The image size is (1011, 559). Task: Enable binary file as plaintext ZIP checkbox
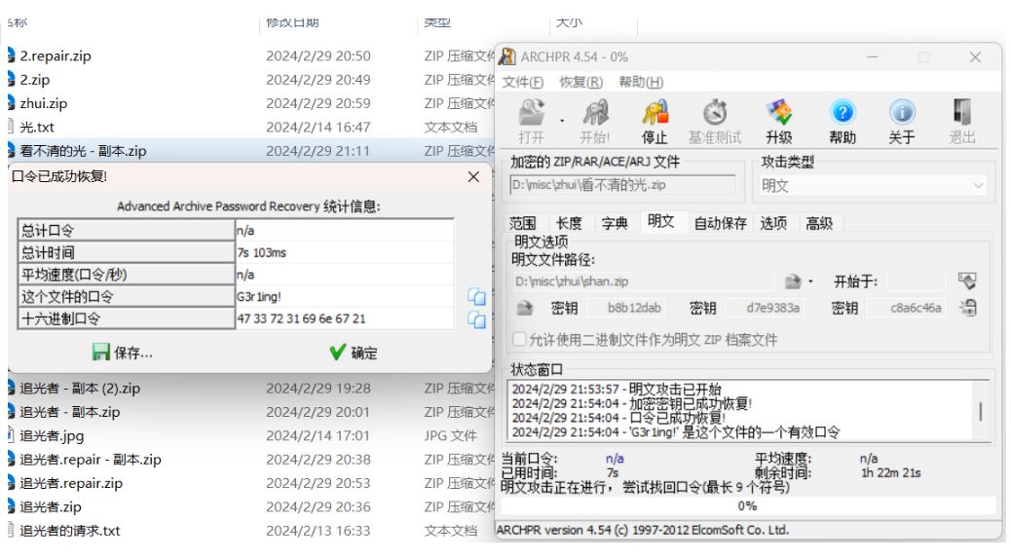coord(520,340)
